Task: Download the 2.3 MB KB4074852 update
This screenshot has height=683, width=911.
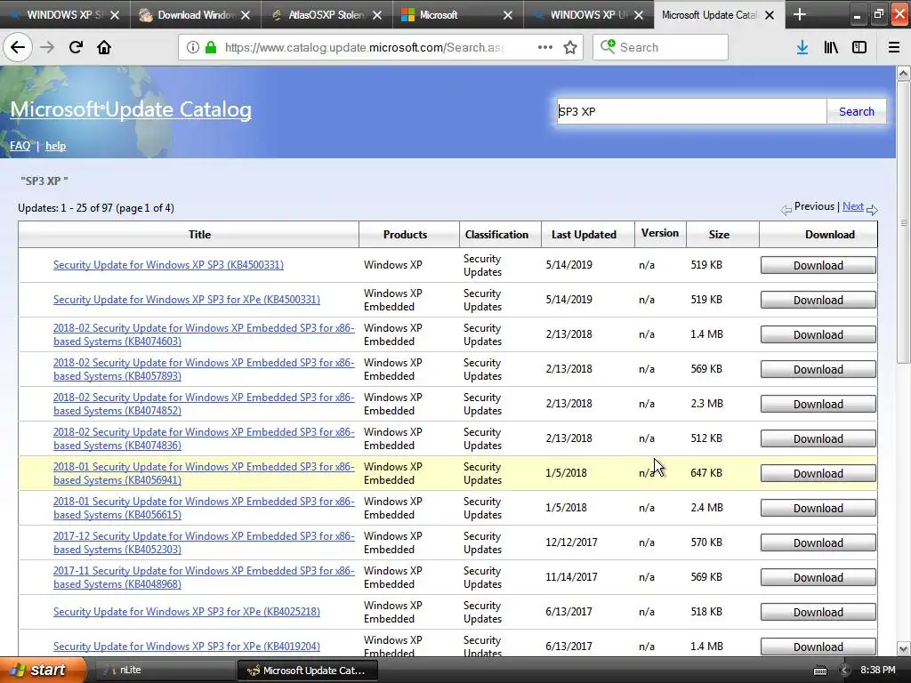Action: (818, 405)
